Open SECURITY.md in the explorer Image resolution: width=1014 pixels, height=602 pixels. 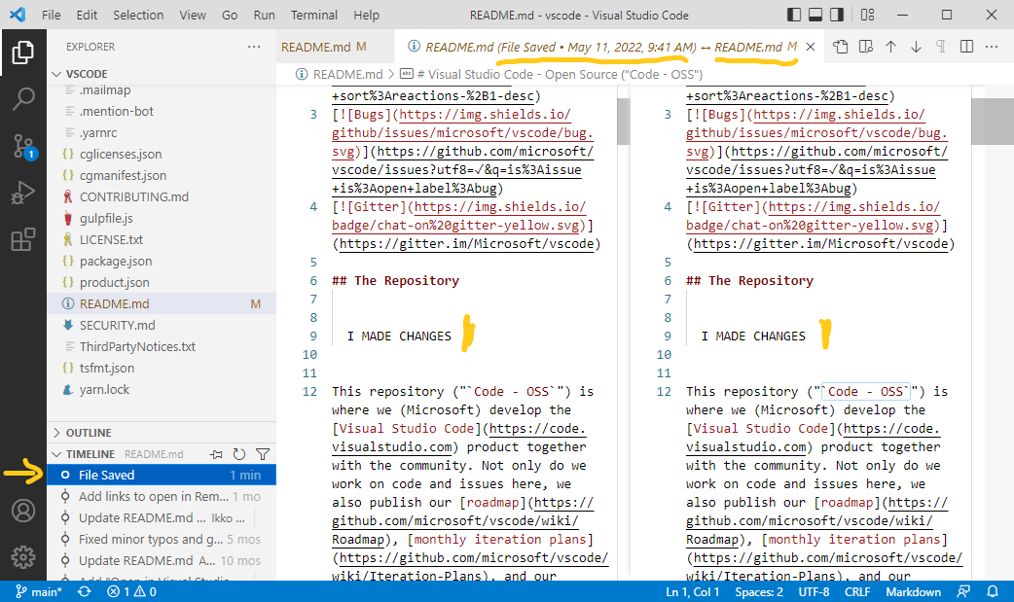click(x=117, y=325)
